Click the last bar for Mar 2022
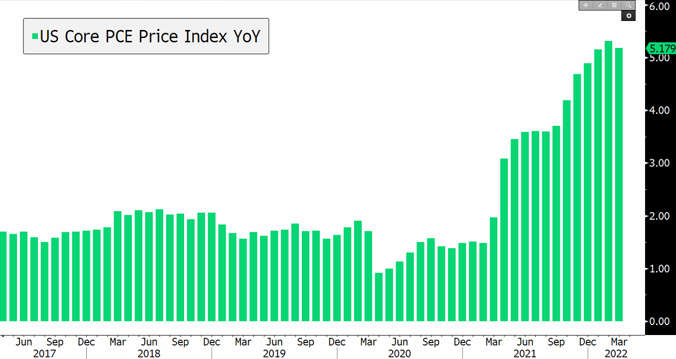 (x=619, y=185)
